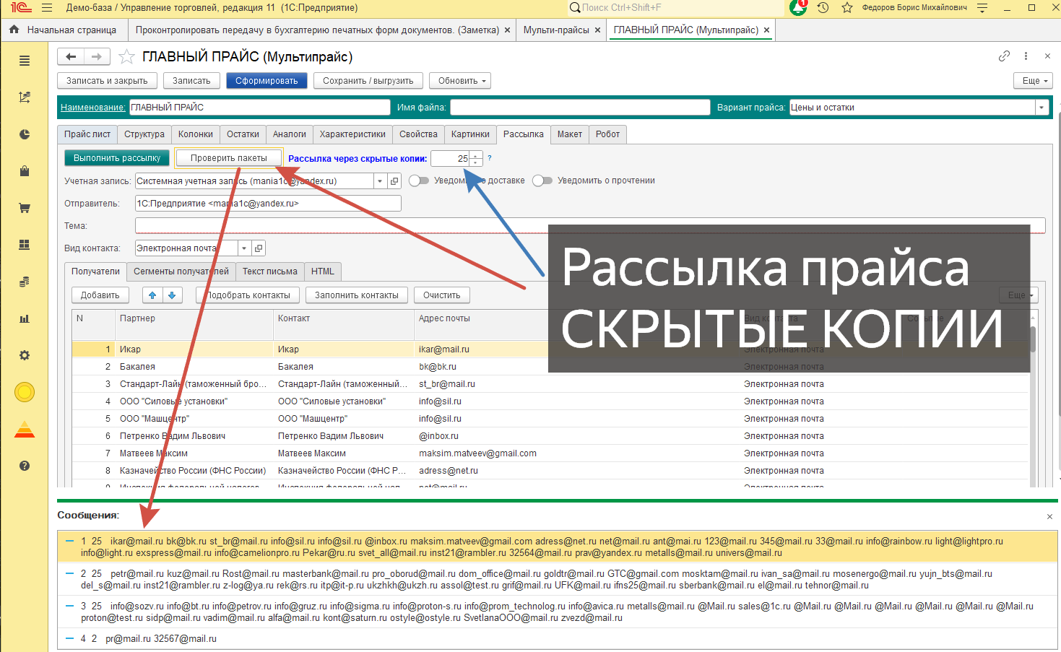Open the settings gear in sidebar
Screen dimensions: 1061x652
[x=25, y=355]
